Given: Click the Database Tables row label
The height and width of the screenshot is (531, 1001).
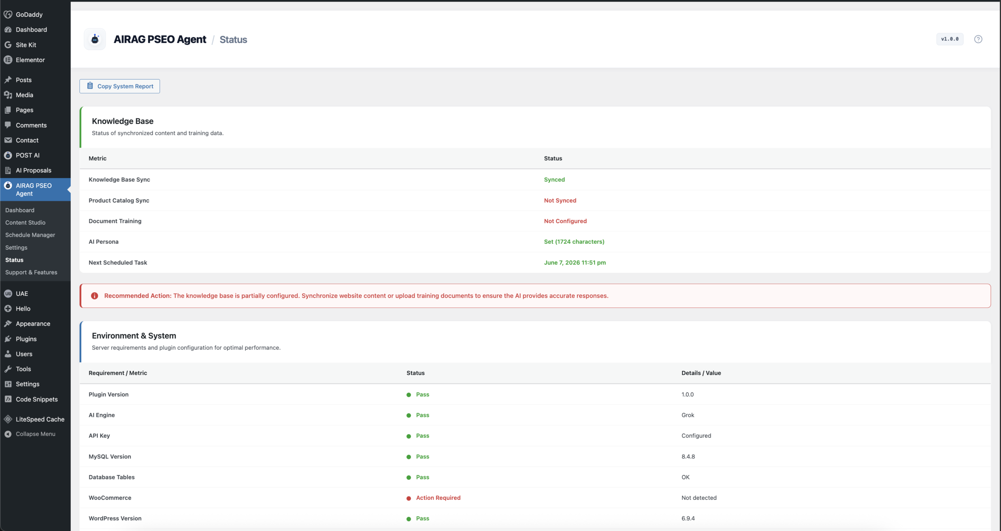Looking at the screenshot, I should [x=111, y=477].
